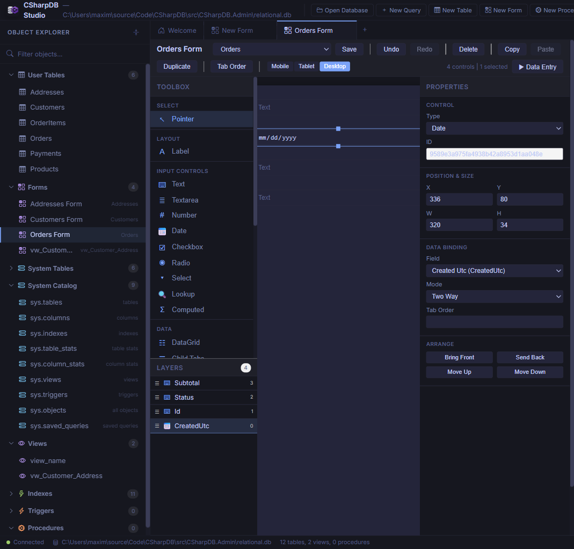Open the Orders form selector dropdown

(272, 48)
